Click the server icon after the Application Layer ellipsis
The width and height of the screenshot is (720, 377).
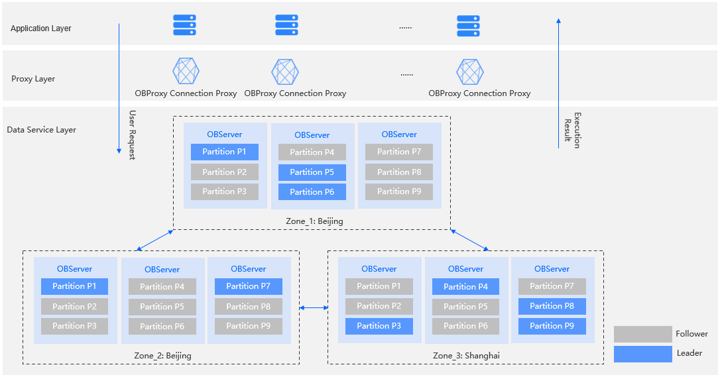(x=468, y=26)
